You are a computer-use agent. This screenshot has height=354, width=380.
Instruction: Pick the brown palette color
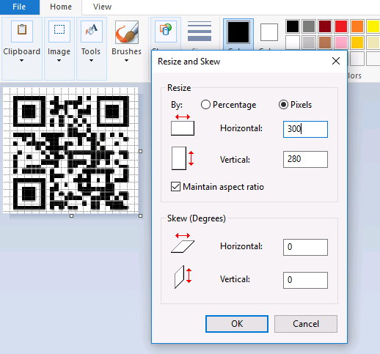pos(325,43)
